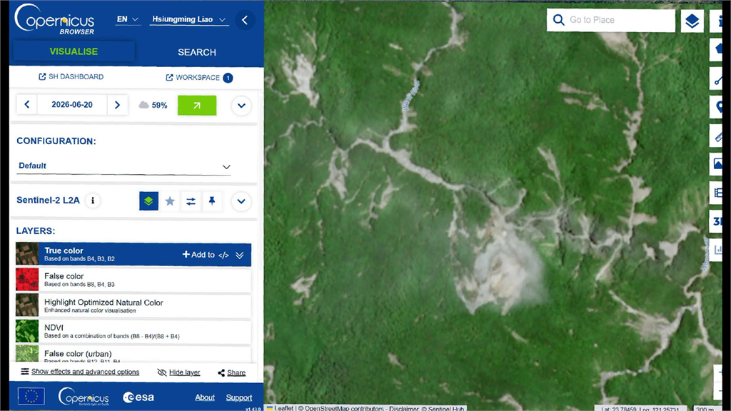This screenshot has height=411, width=731.
Task: Open the map layers selector icon
Action: (692, 21)
